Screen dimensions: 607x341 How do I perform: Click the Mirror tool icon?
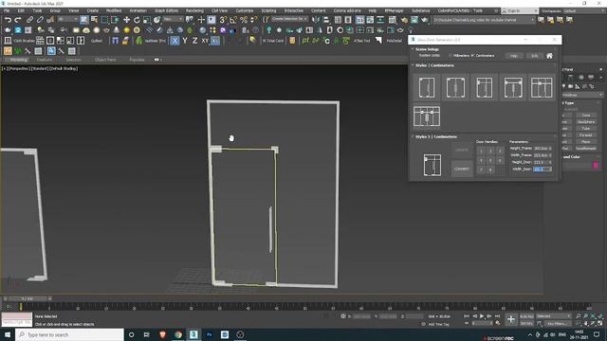316,19
